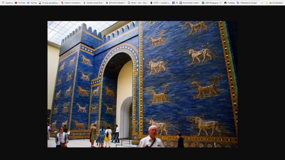Open the Новости компьютерные bookmark
Image resolution: width=285 pixels, height=160 pixels.
(71, 3)
